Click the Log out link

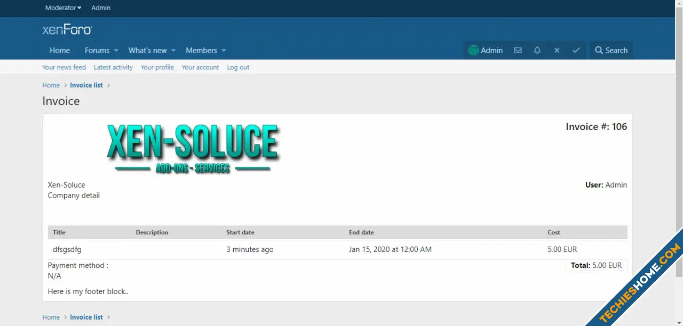click(238, 68)
